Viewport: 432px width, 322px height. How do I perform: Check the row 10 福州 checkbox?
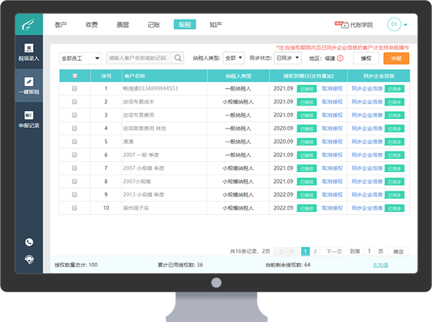74,208
